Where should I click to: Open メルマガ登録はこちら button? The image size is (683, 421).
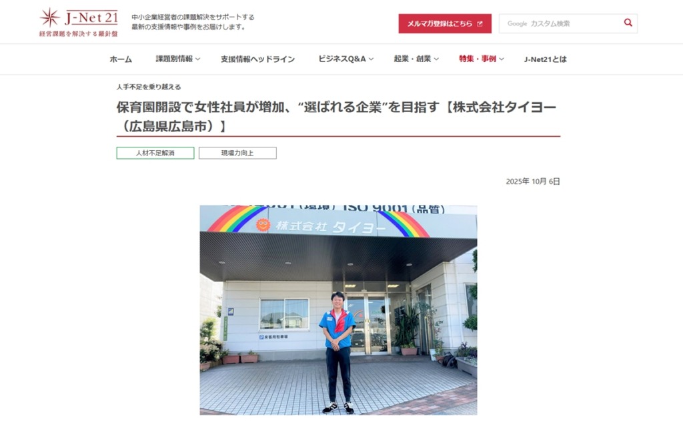tap(445, 23)
